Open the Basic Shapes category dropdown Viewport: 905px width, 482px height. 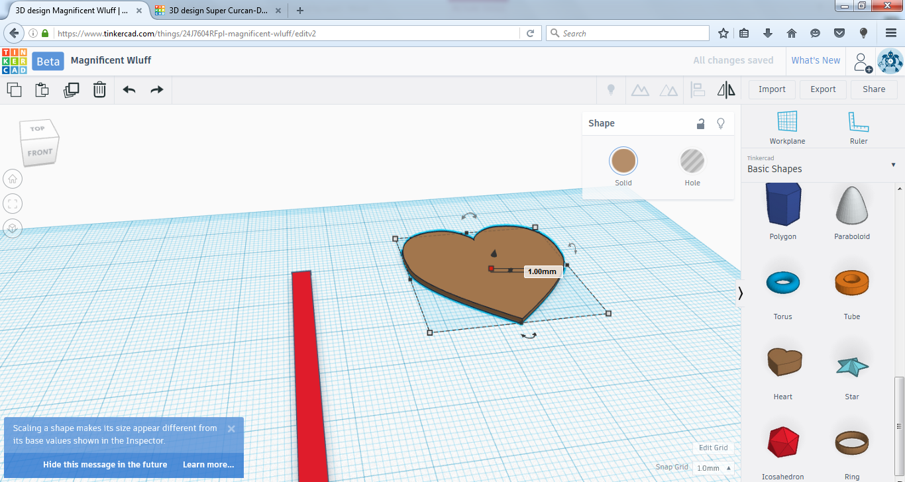click(x=822, y=164)
